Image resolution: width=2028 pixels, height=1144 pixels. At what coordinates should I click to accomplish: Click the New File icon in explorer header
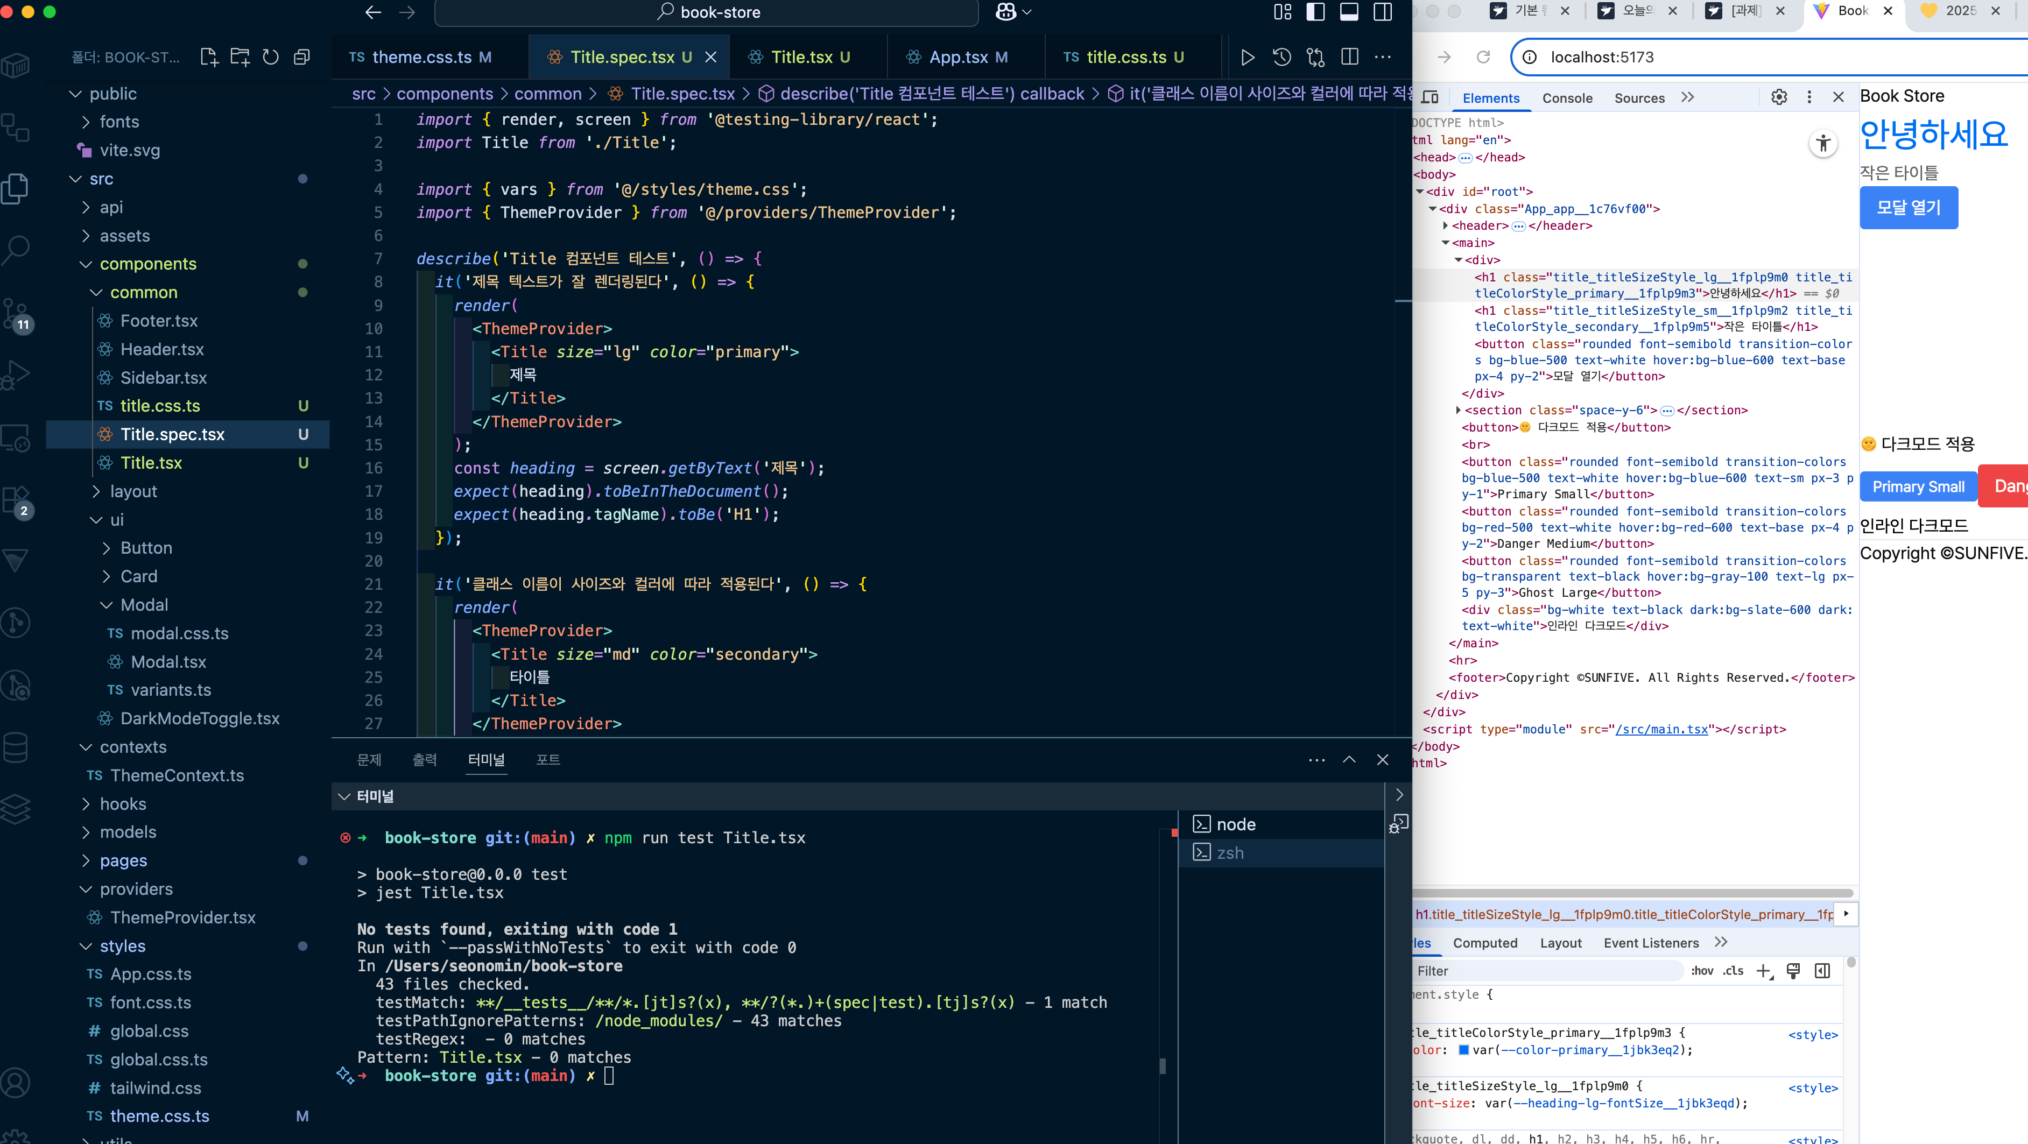(209, 58)
